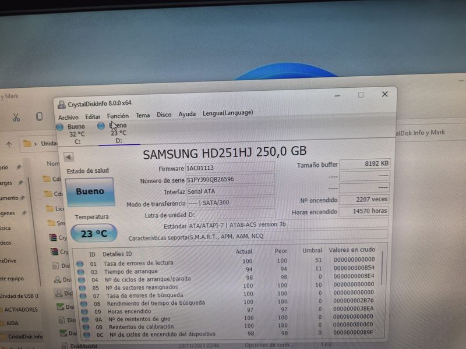Click the Firmware field 1AC01113
The height and width of the screenshot is (349, 466).
(230, 168)
